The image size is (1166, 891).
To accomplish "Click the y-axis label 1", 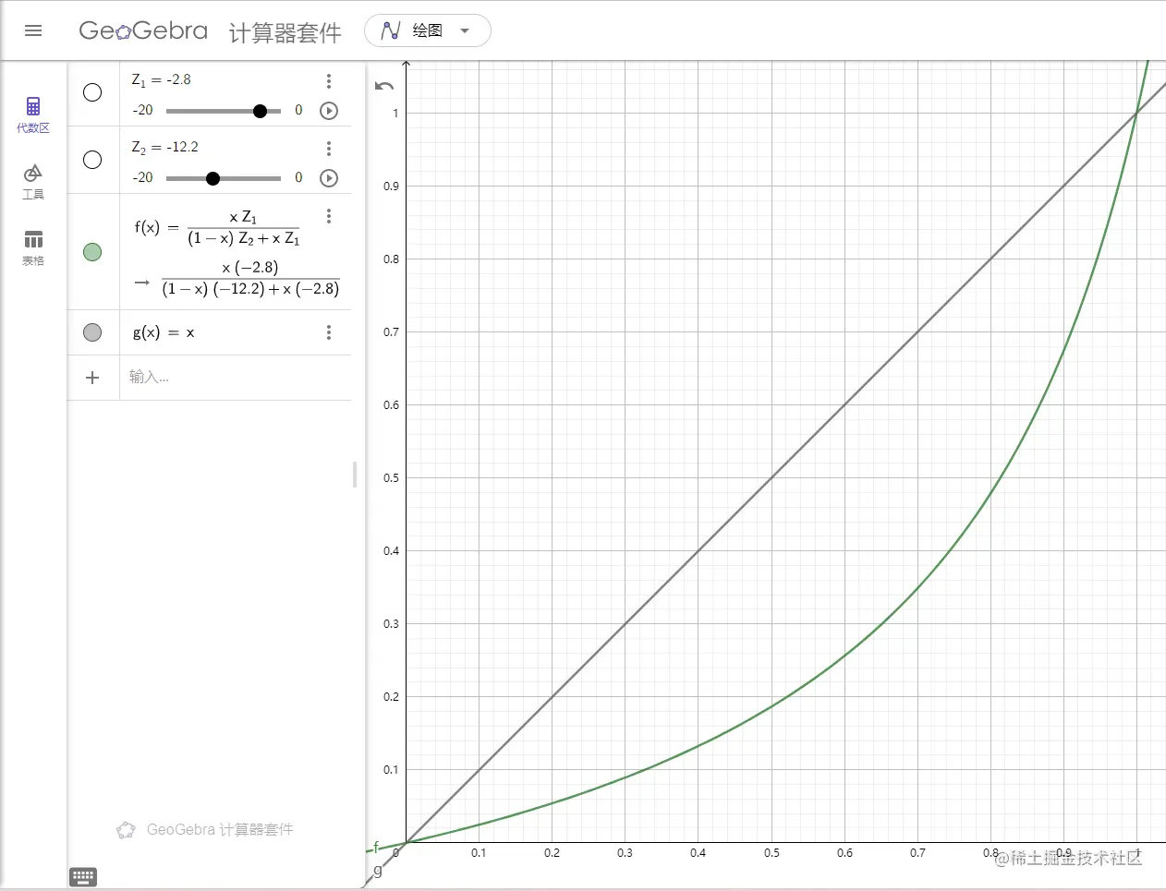I will pos(395,113).
